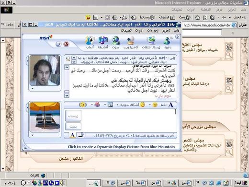
Task: Click the MSN logo
Action: [46, 37]
